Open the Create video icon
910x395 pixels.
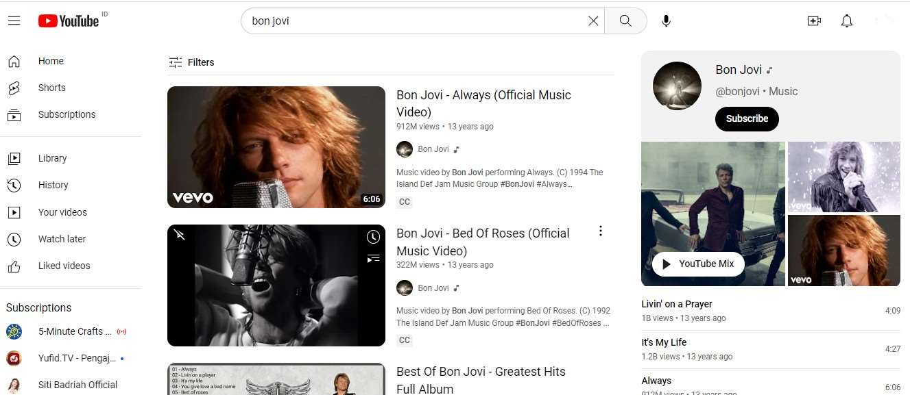(x=814, y=21)
